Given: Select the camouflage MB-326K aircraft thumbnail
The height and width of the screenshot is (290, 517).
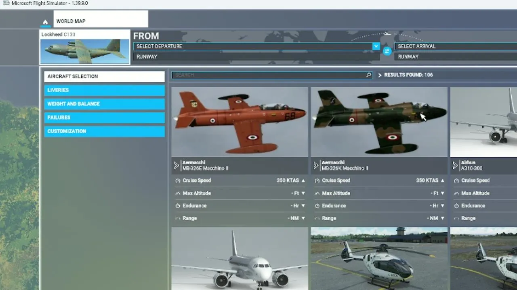Looking at the screenshot, I should pos(379,122).
